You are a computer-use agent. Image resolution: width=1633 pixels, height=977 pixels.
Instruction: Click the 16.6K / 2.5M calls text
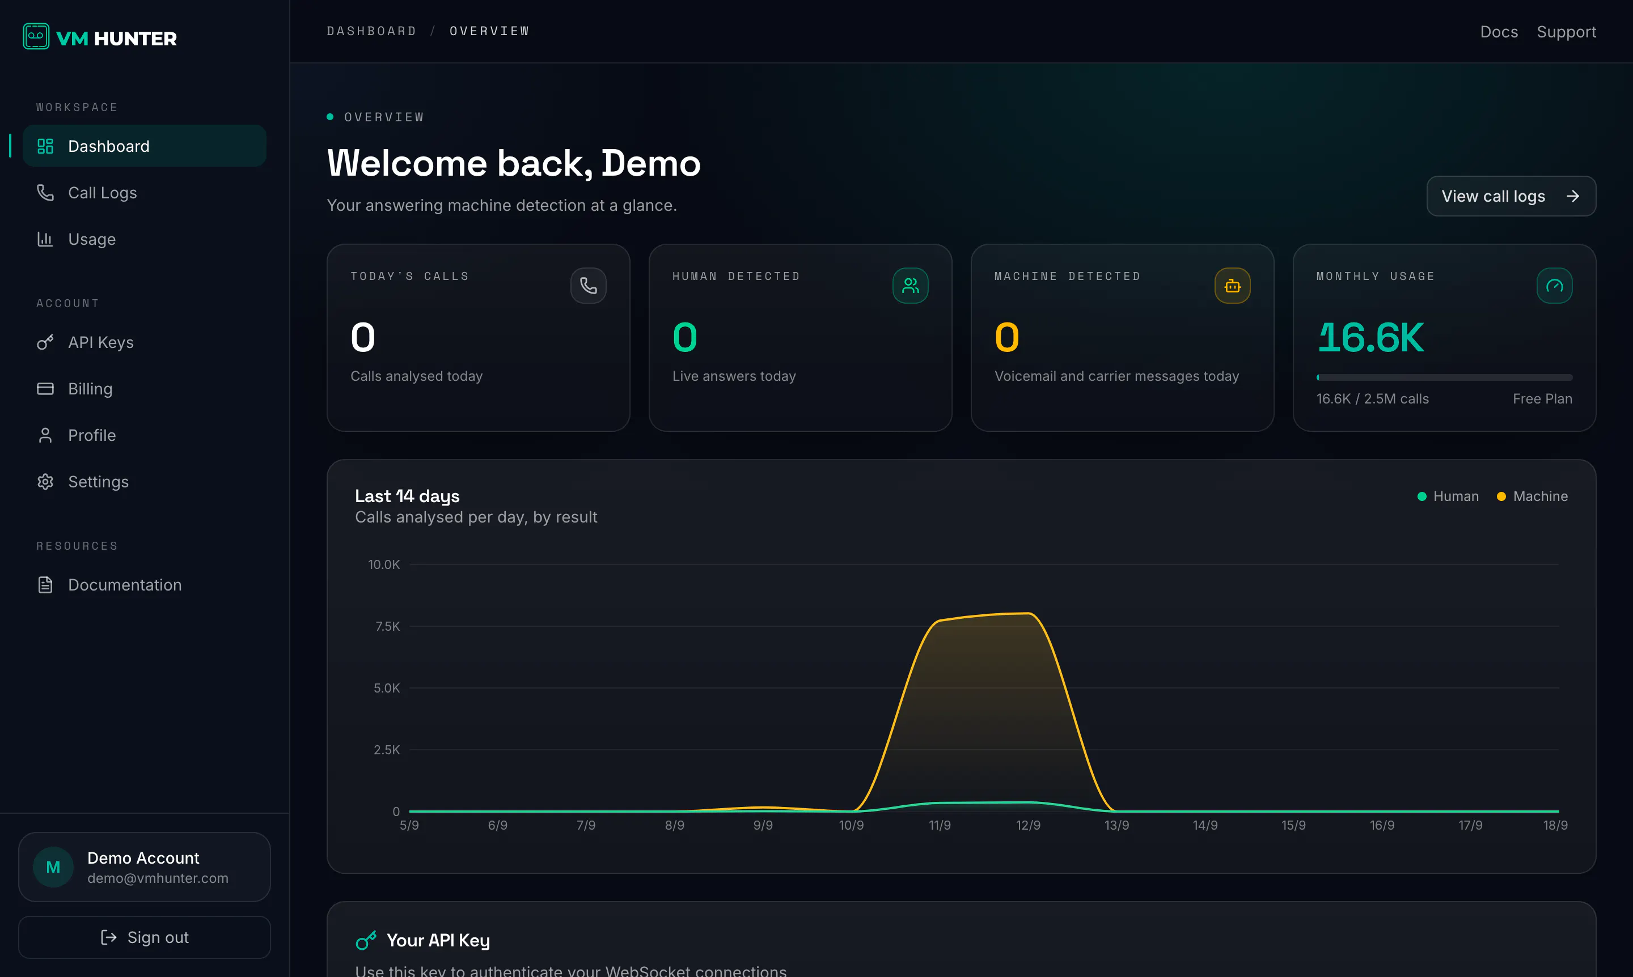click(1372, 398)
